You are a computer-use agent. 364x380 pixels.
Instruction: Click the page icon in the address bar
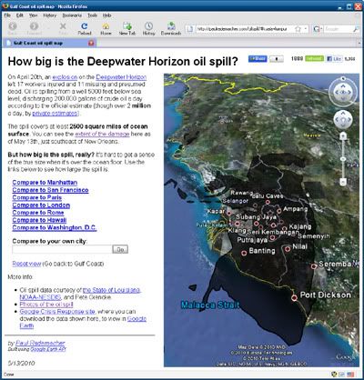tap(190, 29)
